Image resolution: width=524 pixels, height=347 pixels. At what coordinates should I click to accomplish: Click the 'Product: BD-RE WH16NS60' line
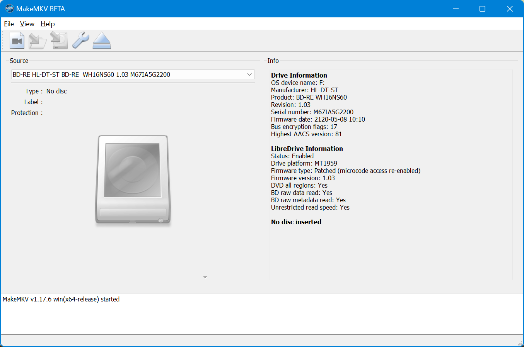click(309, 97)
